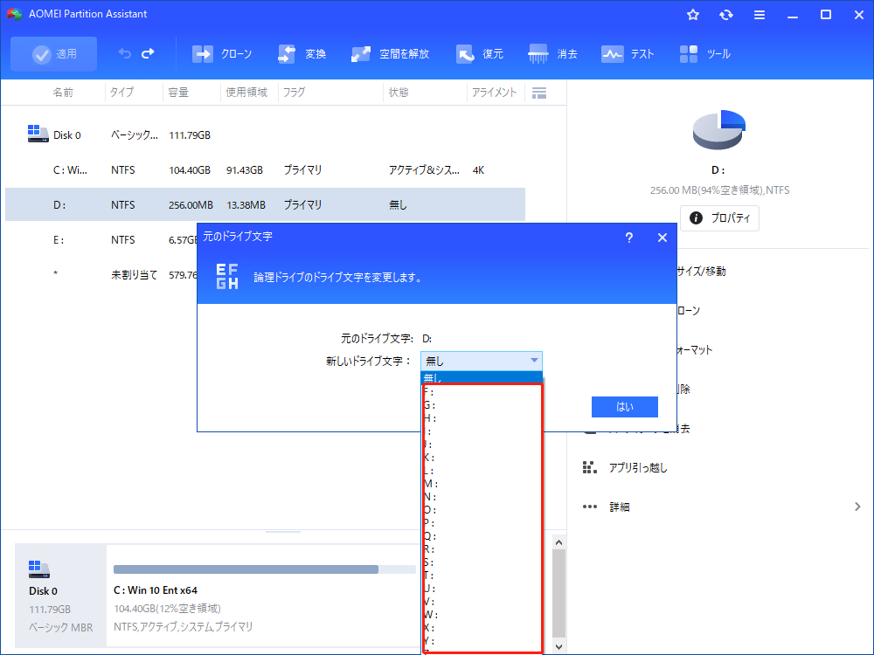
Task: Click help icon in drive letter dialog
Action: [628, 238]
